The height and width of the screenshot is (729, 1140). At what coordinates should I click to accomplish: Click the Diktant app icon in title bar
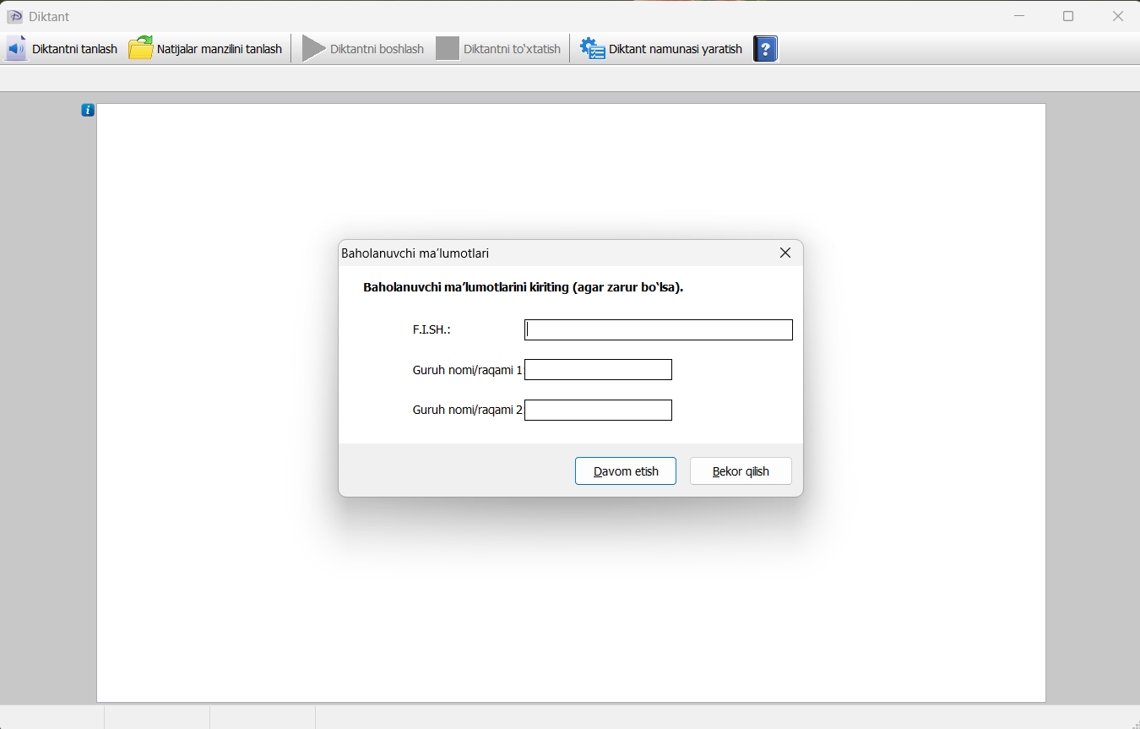tap(14, 16)
